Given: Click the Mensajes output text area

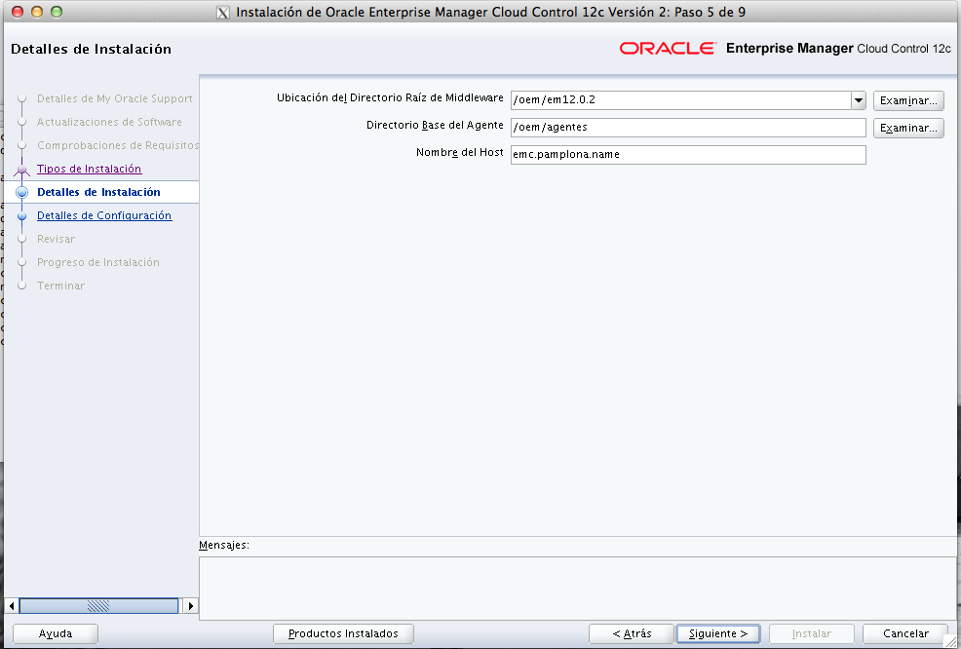Looking at the screenshot, I should coord(577,587).
